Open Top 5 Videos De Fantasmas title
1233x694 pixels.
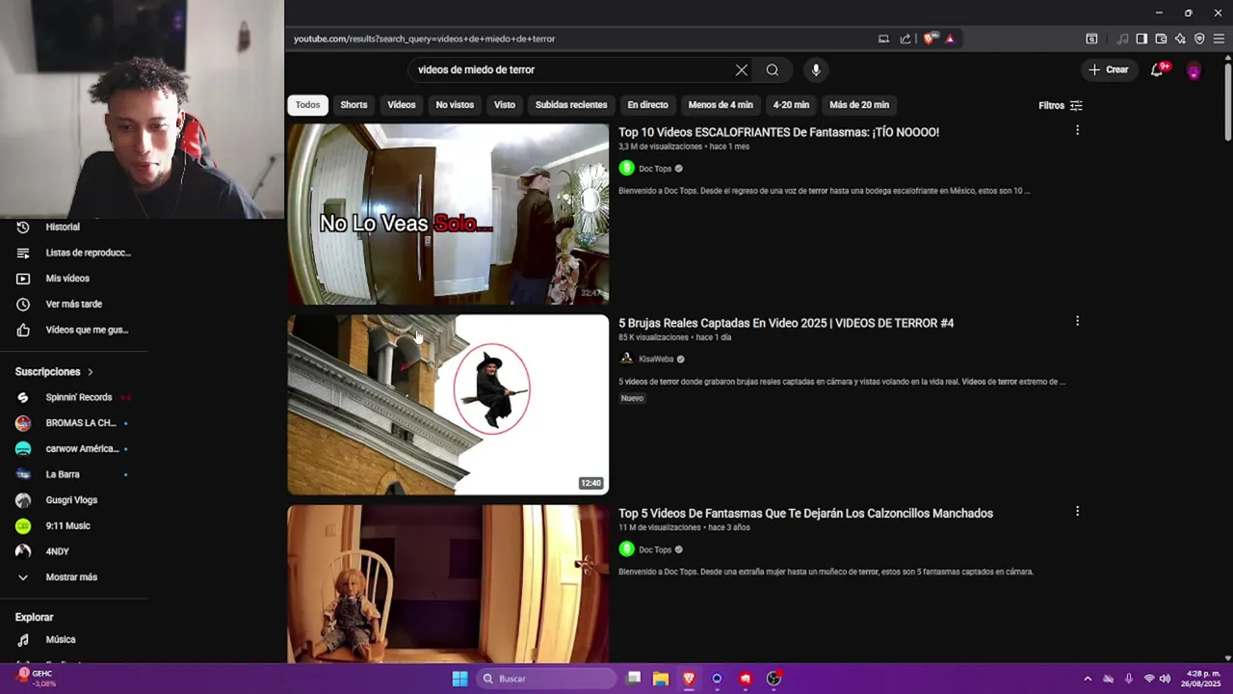click(805, 513)
